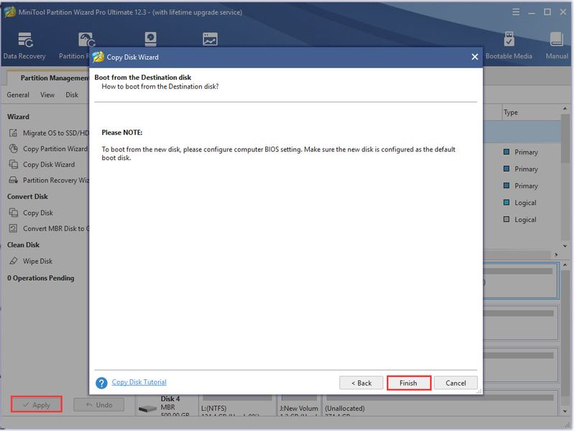Open the hamburger menu in title bar
Screen dimensions: 575x431
click(x=516, y=12)
